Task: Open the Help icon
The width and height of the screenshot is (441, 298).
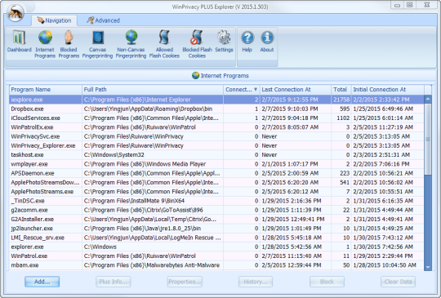Action: coord(247,41)
